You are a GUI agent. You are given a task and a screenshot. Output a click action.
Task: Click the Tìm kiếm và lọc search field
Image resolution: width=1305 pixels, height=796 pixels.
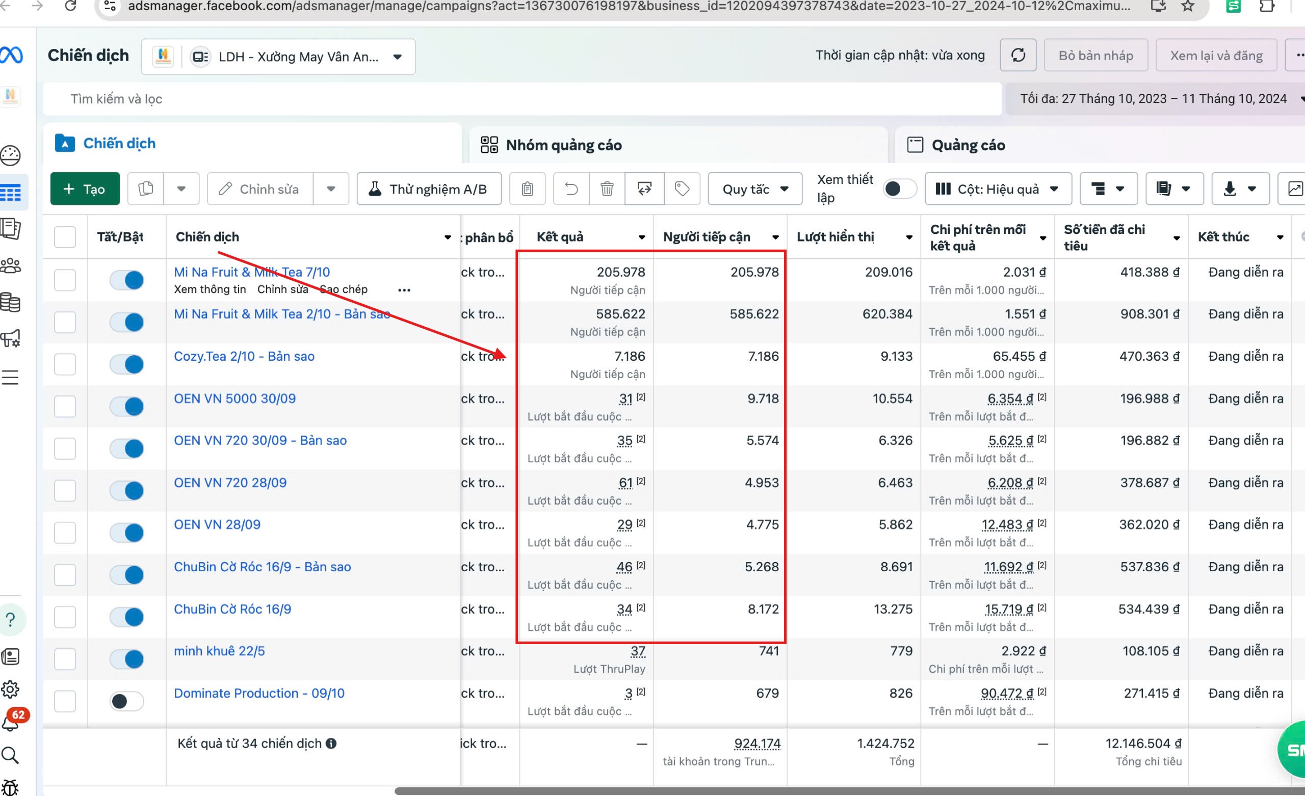coord(521,99)
